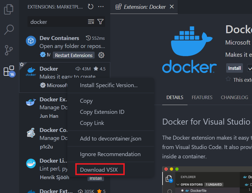The width and height of the screenshot is (252, 193).
Task: Open the Docker Ext. entry with 305K downloads
Action: tap(64, 189)
